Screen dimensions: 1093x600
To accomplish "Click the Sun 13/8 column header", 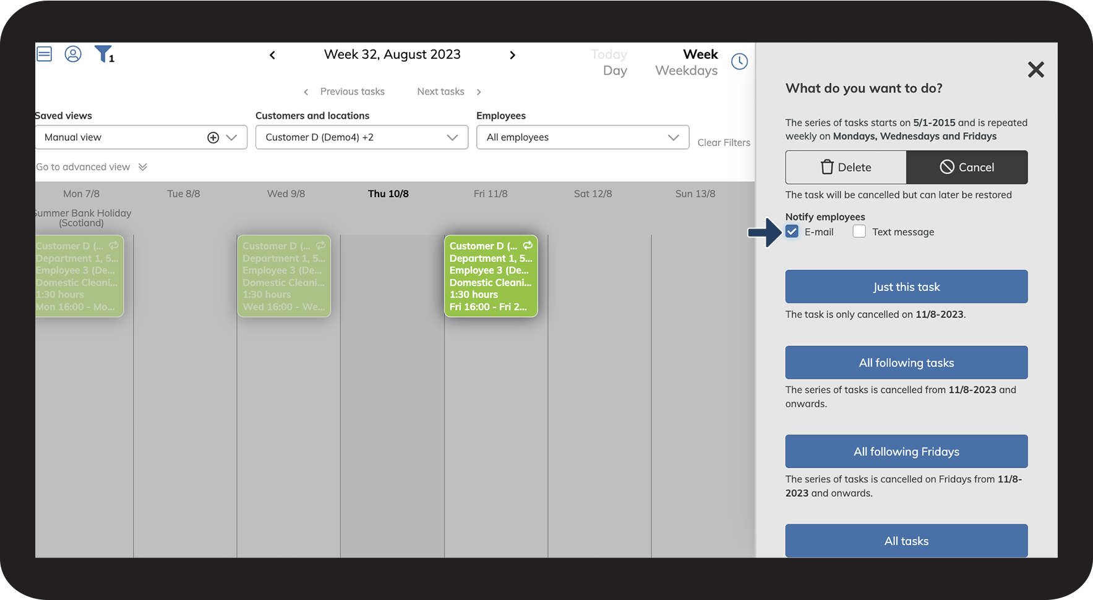I will [x=695, y=193].
